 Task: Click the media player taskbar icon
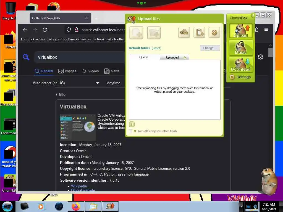click(41, 206)
